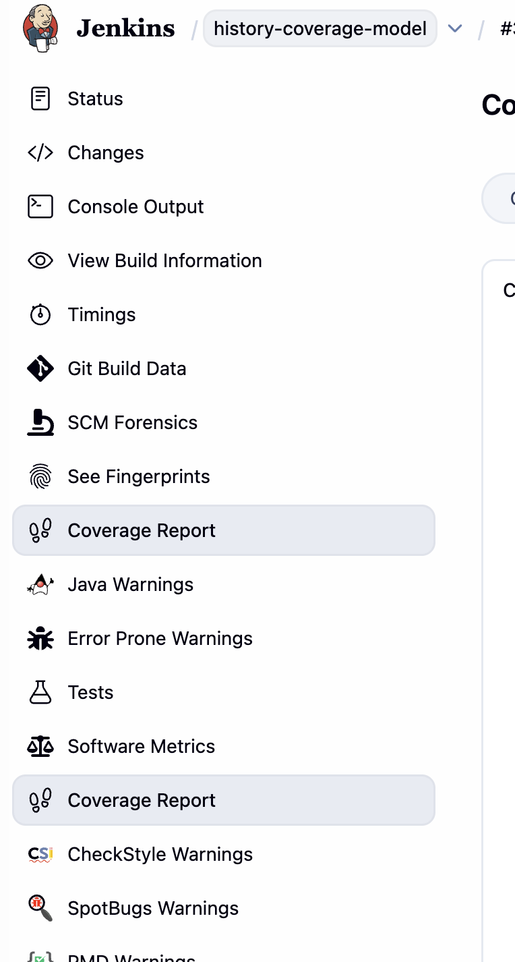Open the history-coverage-model breadcrumb

tap(320, 28)
